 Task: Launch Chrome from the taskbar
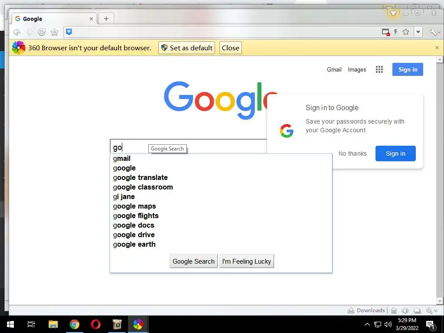pyautogui.click(x=75, y=324)
